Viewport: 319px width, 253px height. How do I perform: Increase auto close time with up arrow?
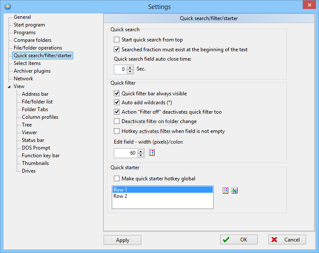point(130,68)
